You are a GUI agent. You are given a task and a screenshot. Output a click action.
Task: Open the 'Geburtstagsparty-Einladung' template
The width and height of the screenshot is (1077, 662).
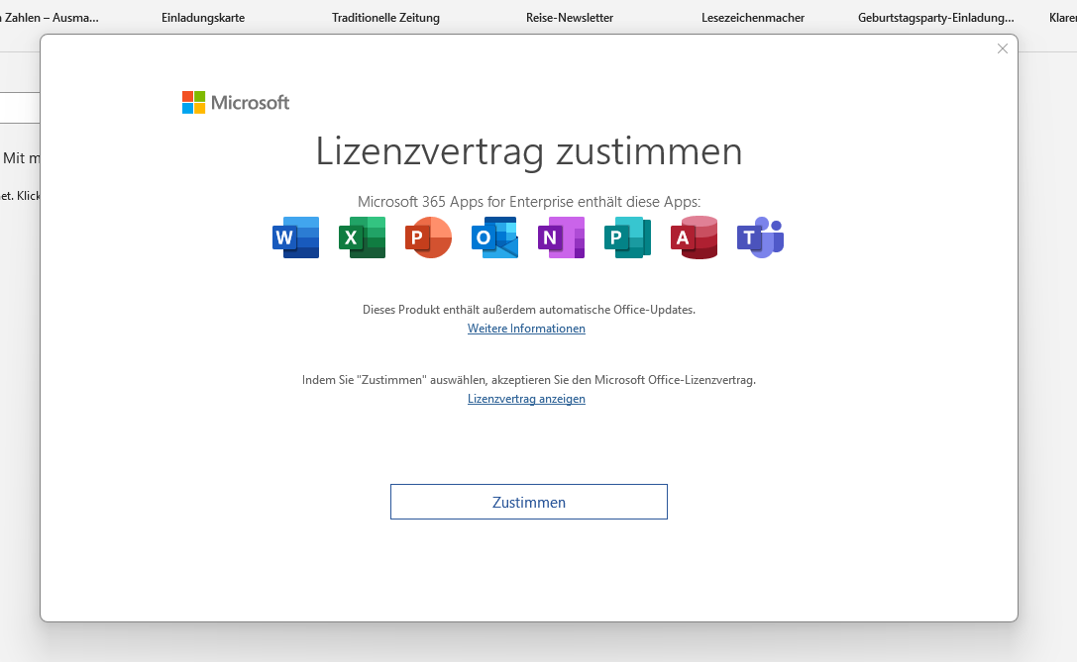click(935, 18)
